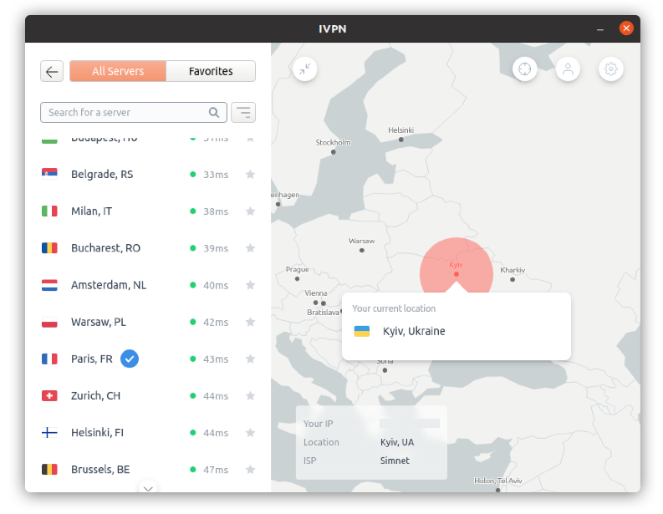Click the 40ms ping for Amsterdam

[216, 285]
